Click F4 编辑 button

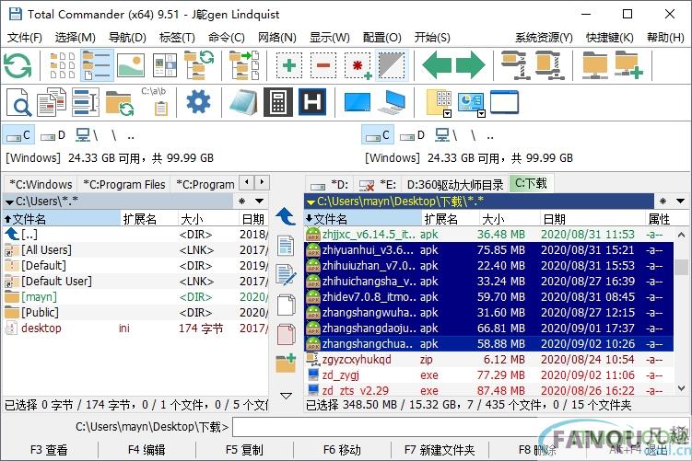(x=147, y=450)
